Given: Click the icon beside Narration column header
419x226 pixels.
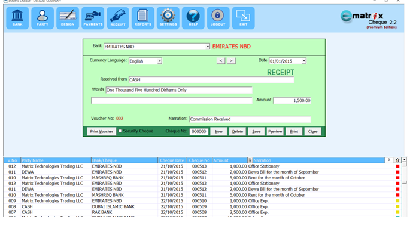Looking at the screenshot, I should tap(250, 160).
